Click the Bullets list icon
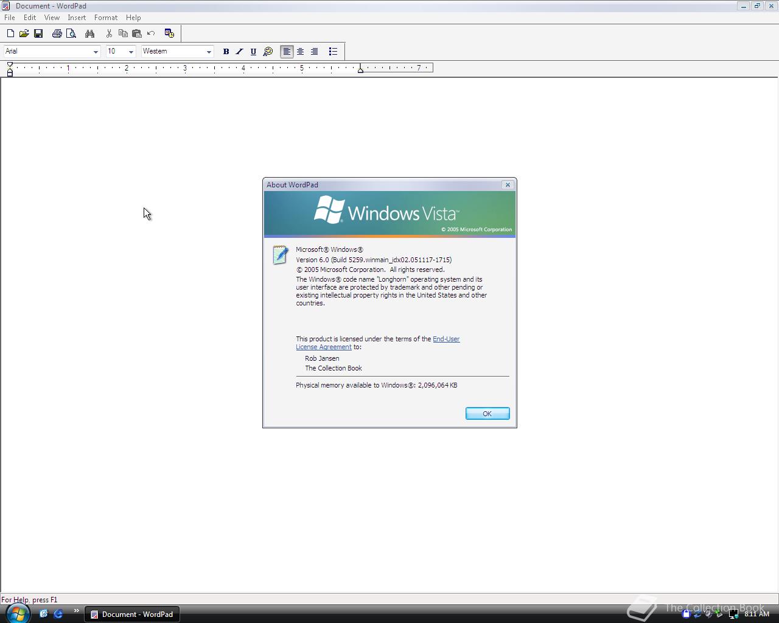Viewport: 779px width, 623px height. coord(333,52)
